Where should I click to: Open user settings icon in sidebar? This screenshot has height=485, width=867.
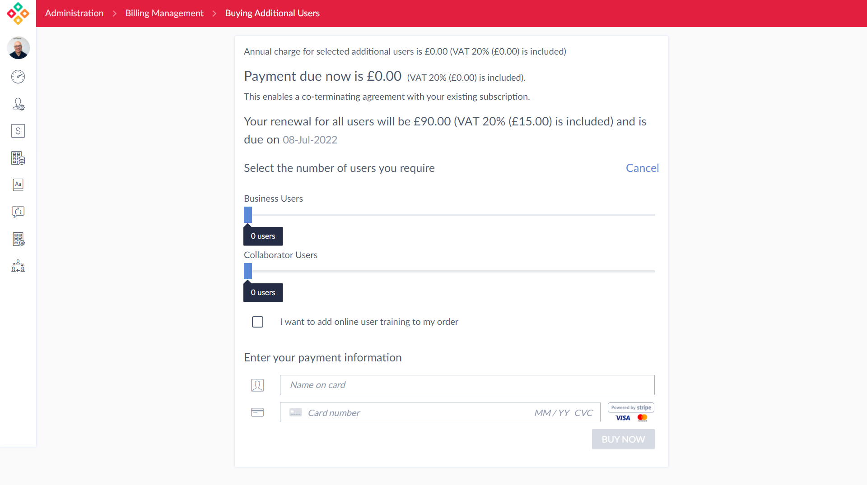coord(18,104)
